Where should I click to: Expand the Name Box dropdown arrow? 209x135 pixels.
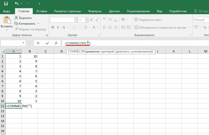[24, 43]
